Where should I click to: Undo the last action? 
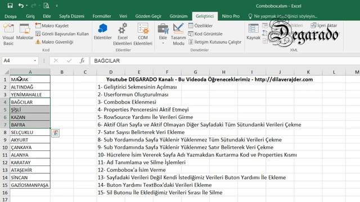(21, 6)
